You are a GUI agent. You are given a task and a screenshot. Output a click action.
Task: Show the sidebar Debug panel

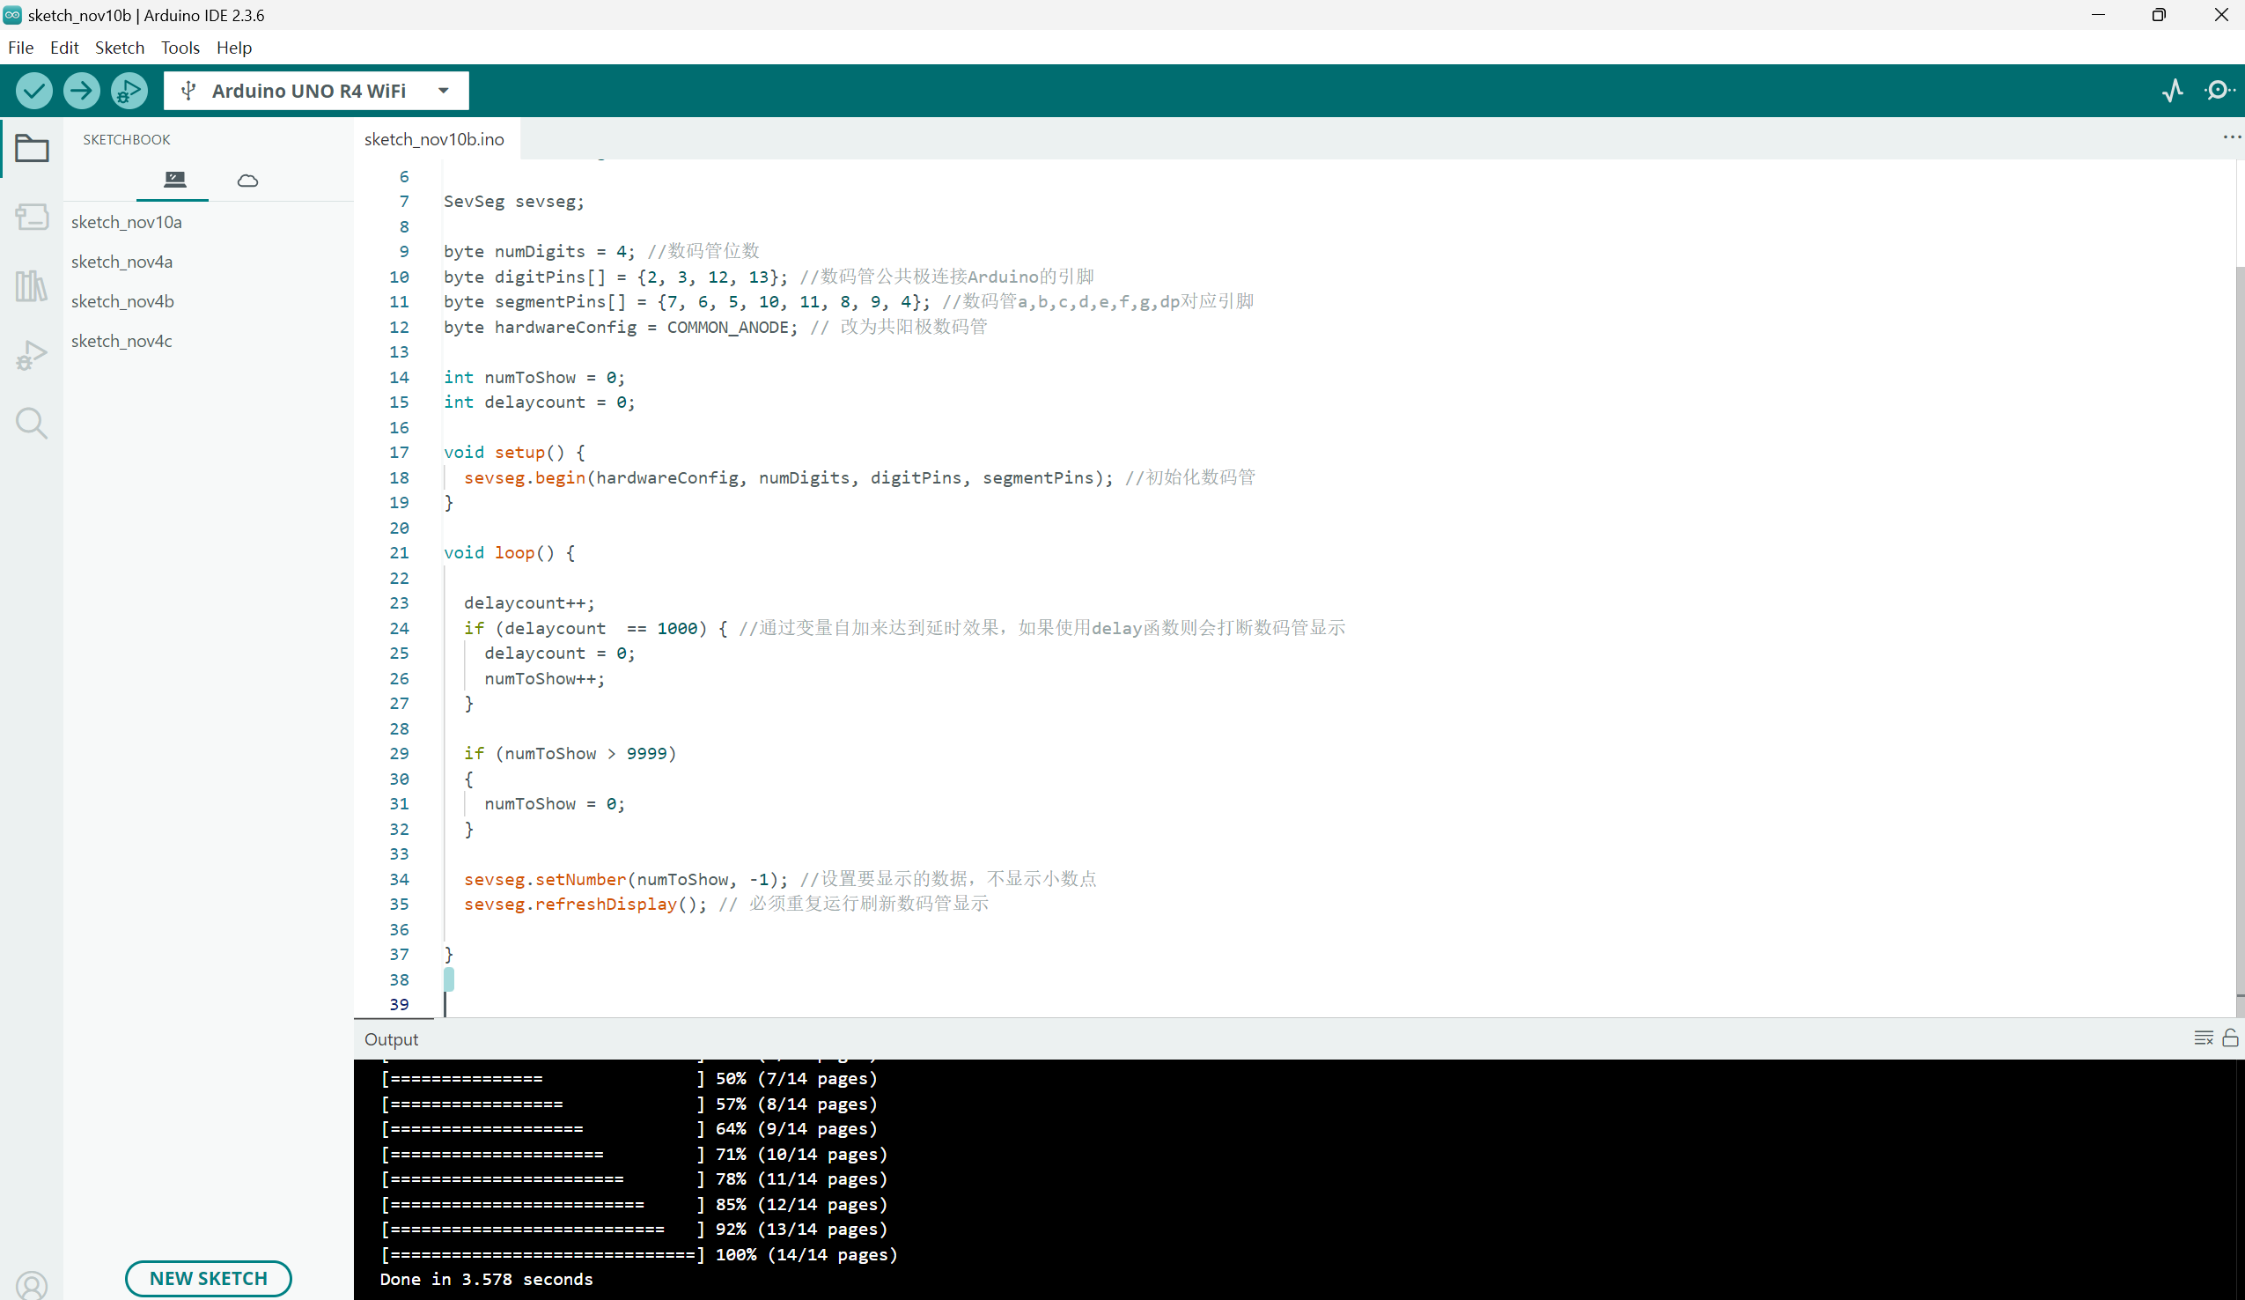[31, 355]
